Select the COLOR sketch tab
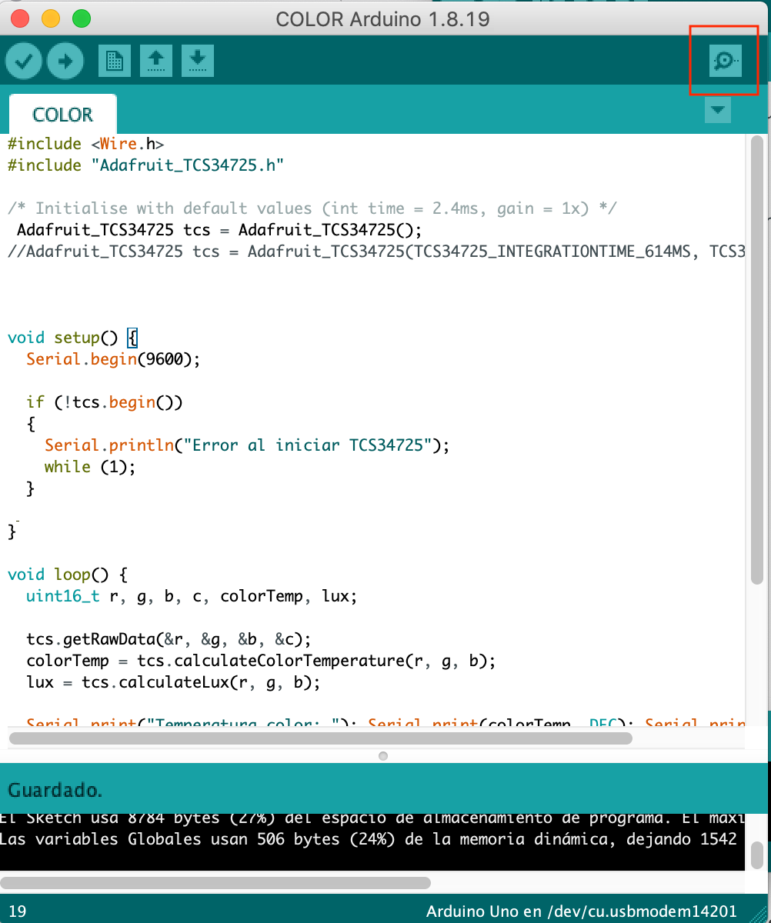Screen dimensions: 771x923 (x=62, y=115)
